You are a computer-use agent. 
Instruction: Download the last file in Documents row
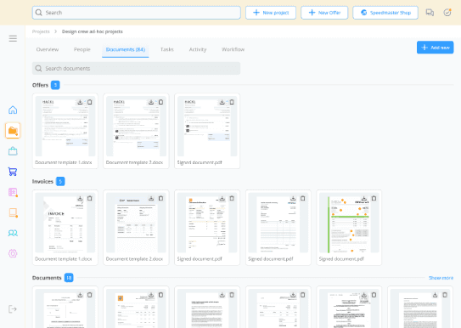click(436, 295)
